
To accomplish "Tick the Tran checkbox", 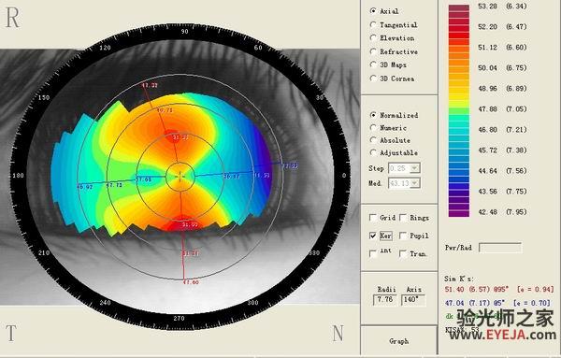I will pos(403,253).
